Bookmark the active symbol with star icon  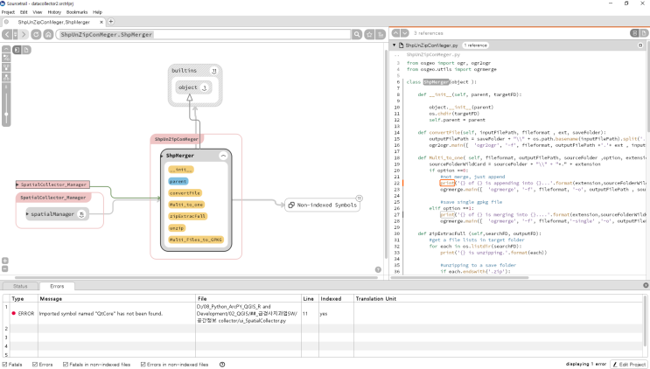click(369, 34)
